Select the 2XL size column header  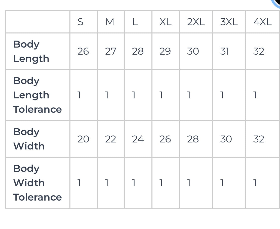point(196,22)
